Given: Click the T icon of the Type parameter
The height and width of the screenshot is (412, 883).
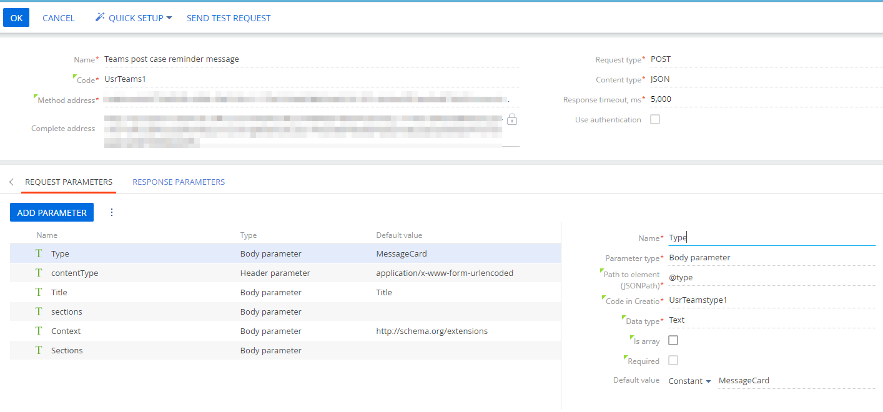Looking at the screenshot, I should [39, 253].
